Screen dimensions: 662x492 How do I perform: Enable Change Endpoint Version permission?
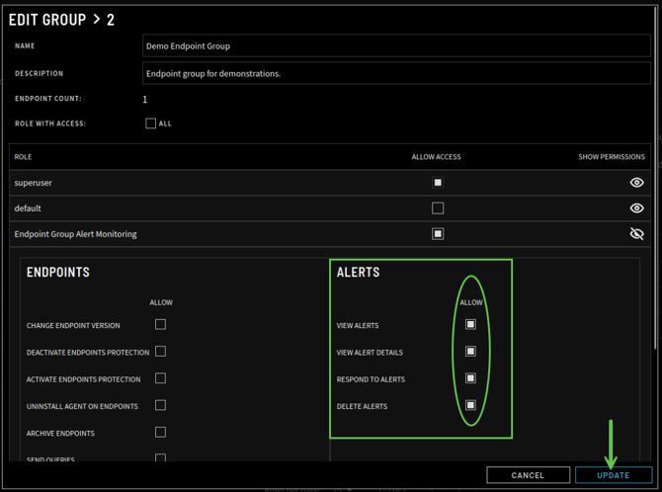(x=160, y=324)
